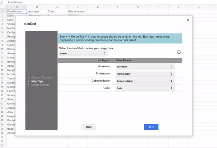Select column E header
This screenshot has width=217, height=148.
98,7
